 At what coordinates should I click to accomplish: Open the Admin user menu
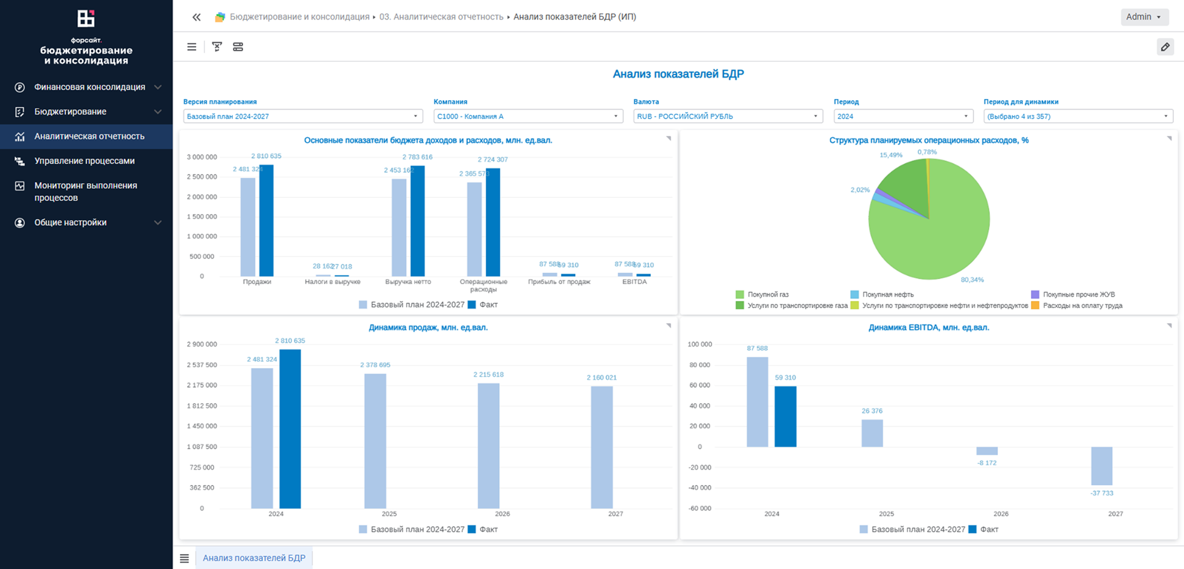tap(1145, 17)
